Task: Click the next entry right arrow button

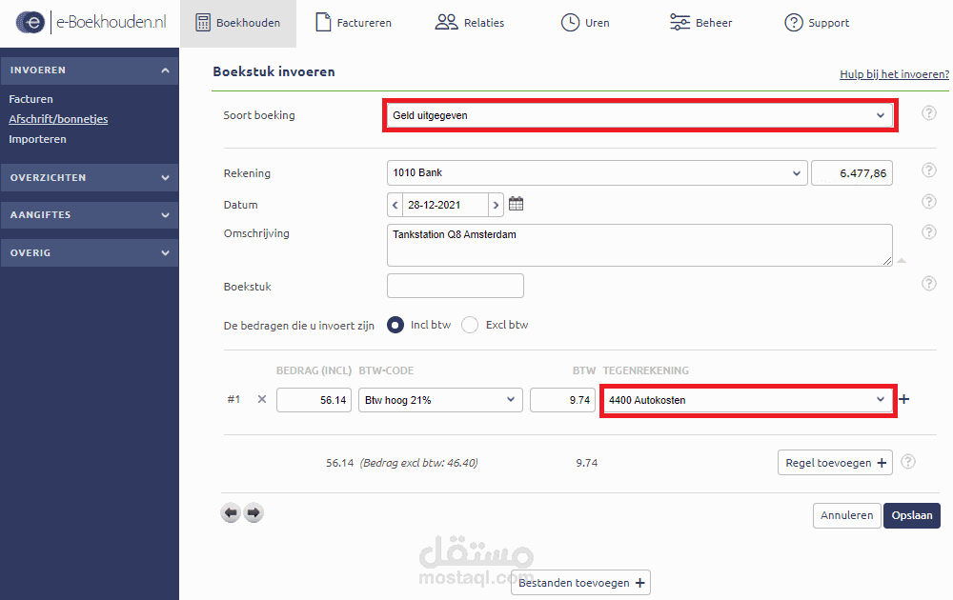Action: tap(253, 513)
